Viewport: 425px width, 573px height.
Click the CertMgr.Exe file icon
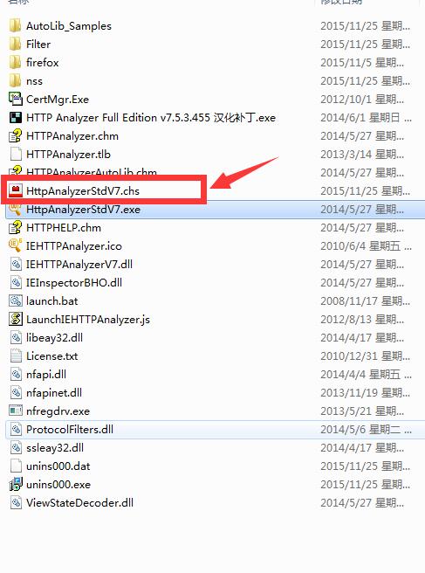[16, 99]
